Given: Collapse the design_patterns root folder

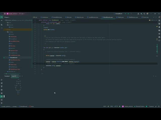Looking at the screenshot, I should pos(5,20).
